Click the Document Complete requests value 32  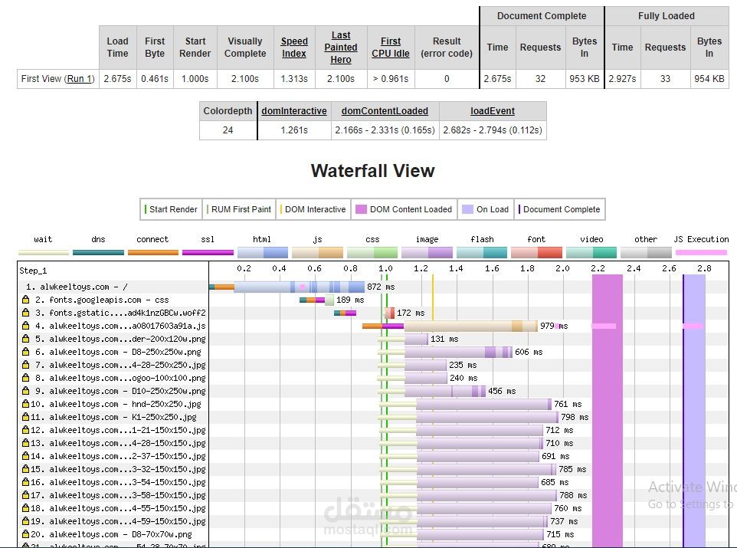(541, 78)
